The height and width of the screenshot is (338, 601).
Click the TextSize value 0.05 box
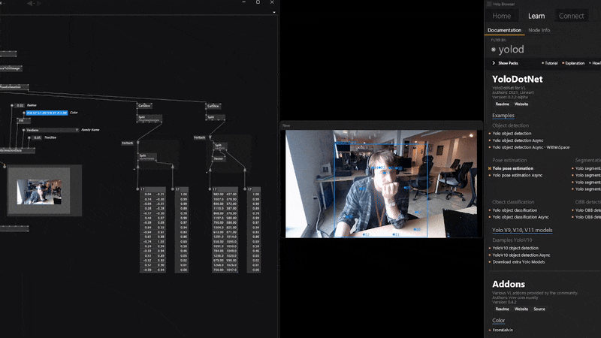(37, 137)
